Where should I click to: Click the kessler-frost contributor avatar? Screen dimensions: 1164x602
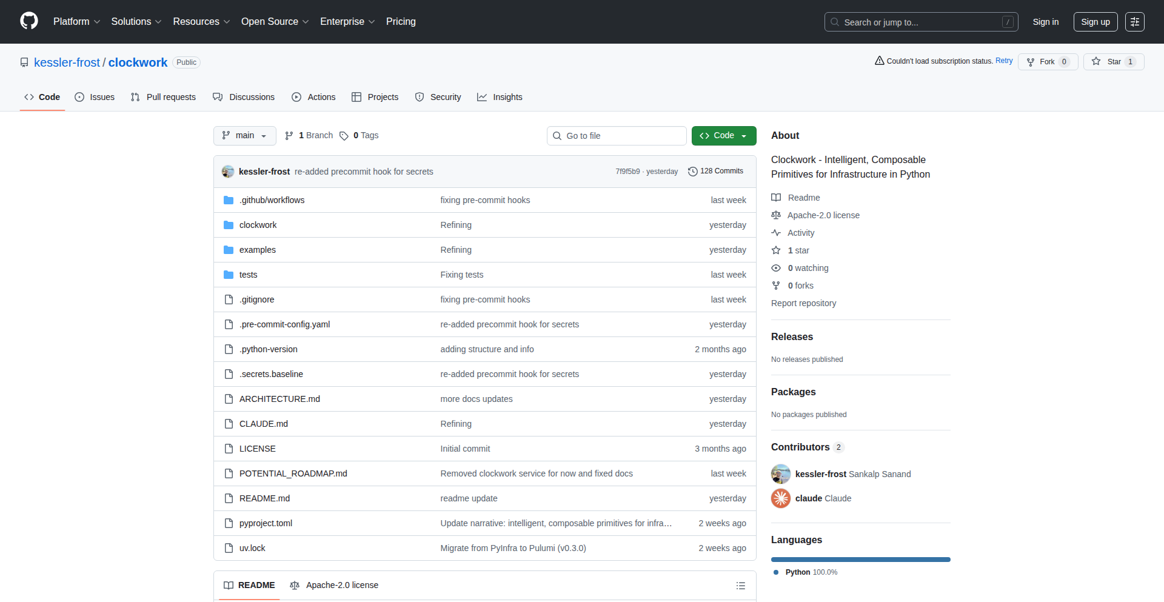point(781,474)
